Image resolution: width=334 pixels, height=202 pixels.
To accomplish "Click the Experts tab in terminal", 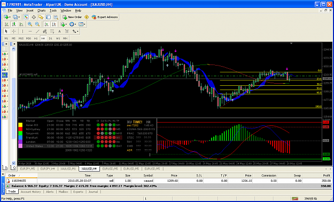I will pos(78,192).
